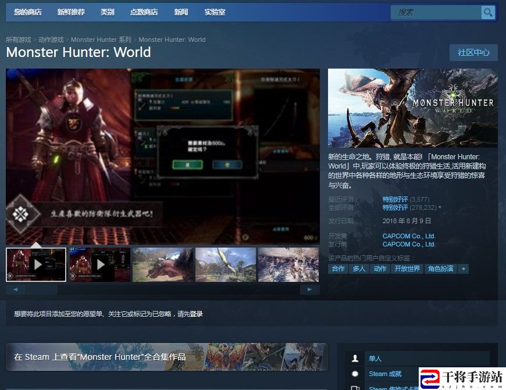The image size is (506, 390).
Task: Open the publisher CAPCOM Co., Ltd. link
Action: (x=409, y=244)
